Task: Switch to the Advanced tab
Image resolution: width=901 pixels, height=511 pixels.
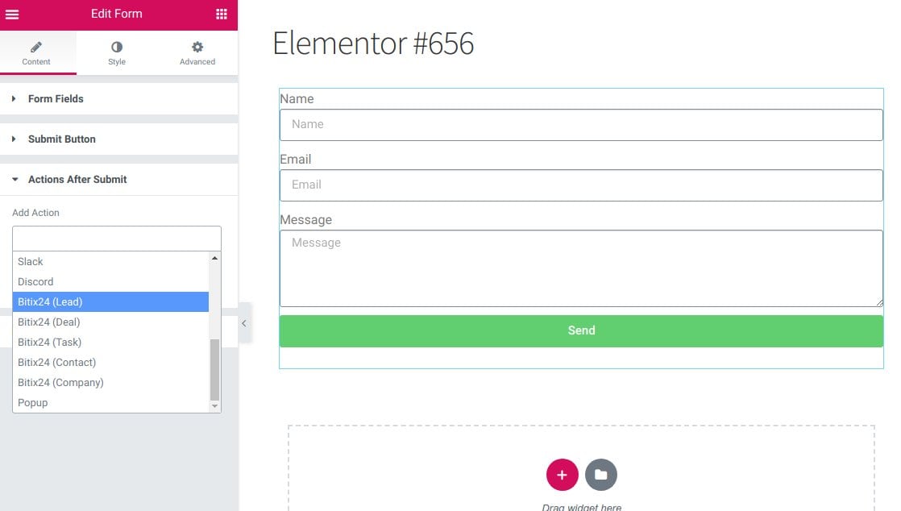Action: tap(197, 53)
